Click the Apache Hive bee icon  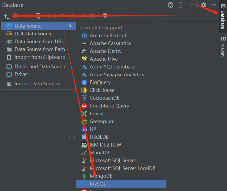pyautogui.click(x=84, y=59)
